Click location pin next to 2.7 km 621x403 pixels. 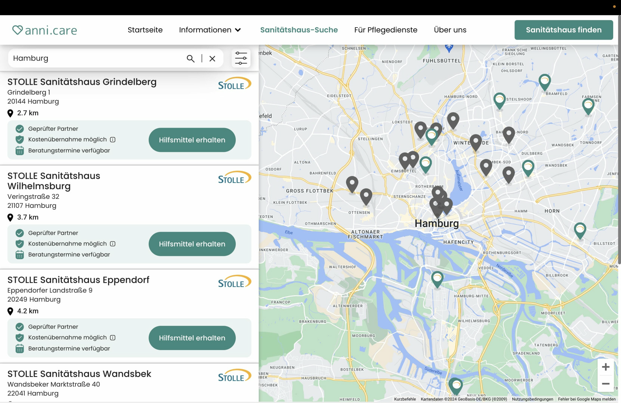pyautogui.click(x=10, y=113)
